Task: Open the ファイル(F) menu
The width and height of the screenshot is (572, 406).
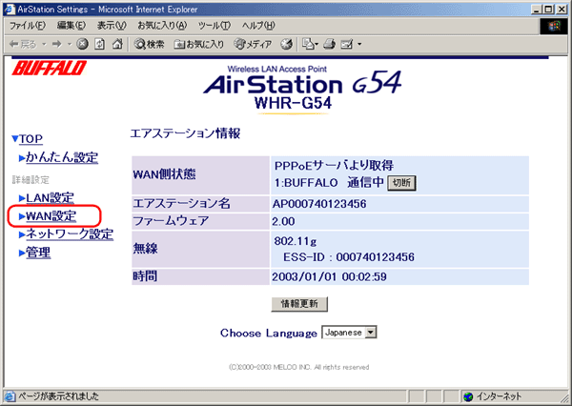Action: coord(30,25)
